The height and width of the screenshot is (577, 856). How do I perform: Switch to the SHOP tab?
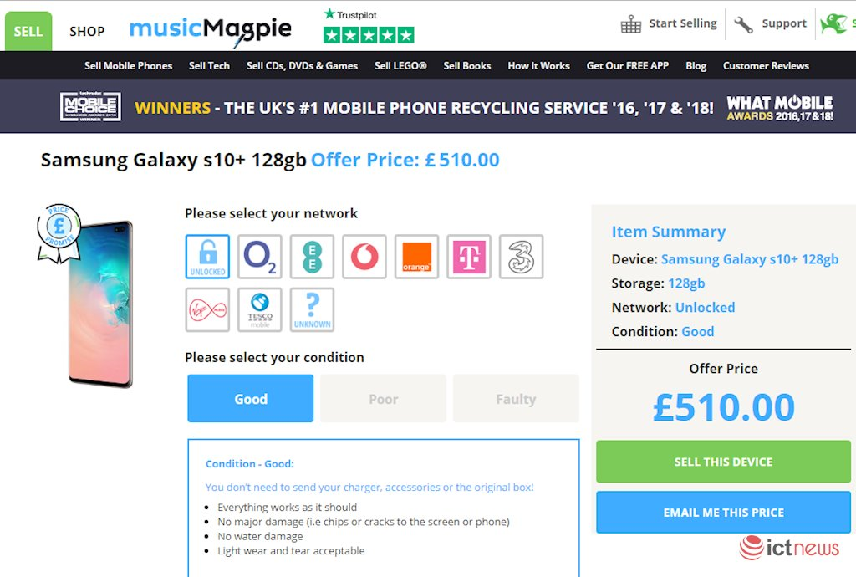87,32
